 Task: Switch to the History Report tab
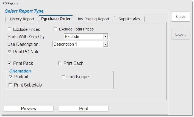click(x=22, y=19)
